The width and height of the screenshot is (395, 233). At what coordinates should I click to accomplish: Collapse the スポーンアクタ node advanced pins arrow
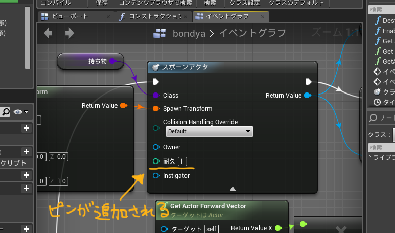tap(233, 189)
